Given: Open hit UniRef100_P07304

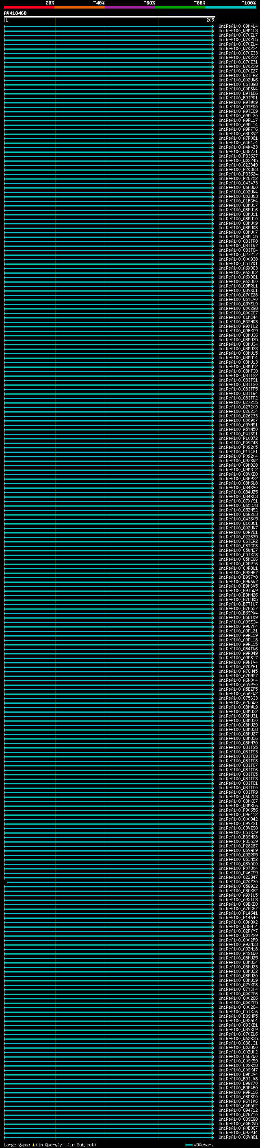Looking at the screenshot, I should tap(238, 869).
